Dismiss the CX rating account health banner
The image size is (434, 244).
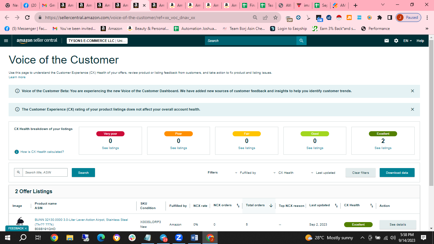pyautogui.click(x=412, y=109)
